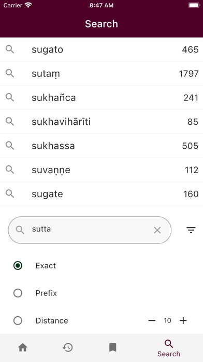Click the magnifier inside the search field
The width and height of the screenshot is (203, 362).
(x=20, y=230)
